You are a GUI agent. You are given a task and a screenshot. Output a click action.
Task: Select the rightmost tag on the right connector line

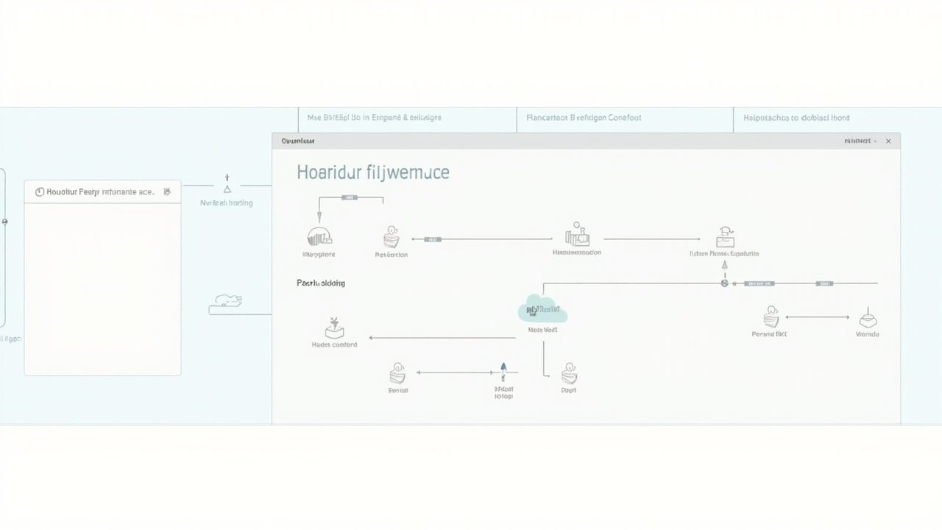tap(824, 283)
